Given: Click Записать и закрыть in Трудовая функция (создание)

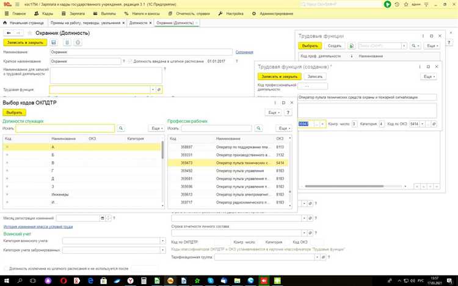Looking at the screenshot, I should (x=280, y=76).
